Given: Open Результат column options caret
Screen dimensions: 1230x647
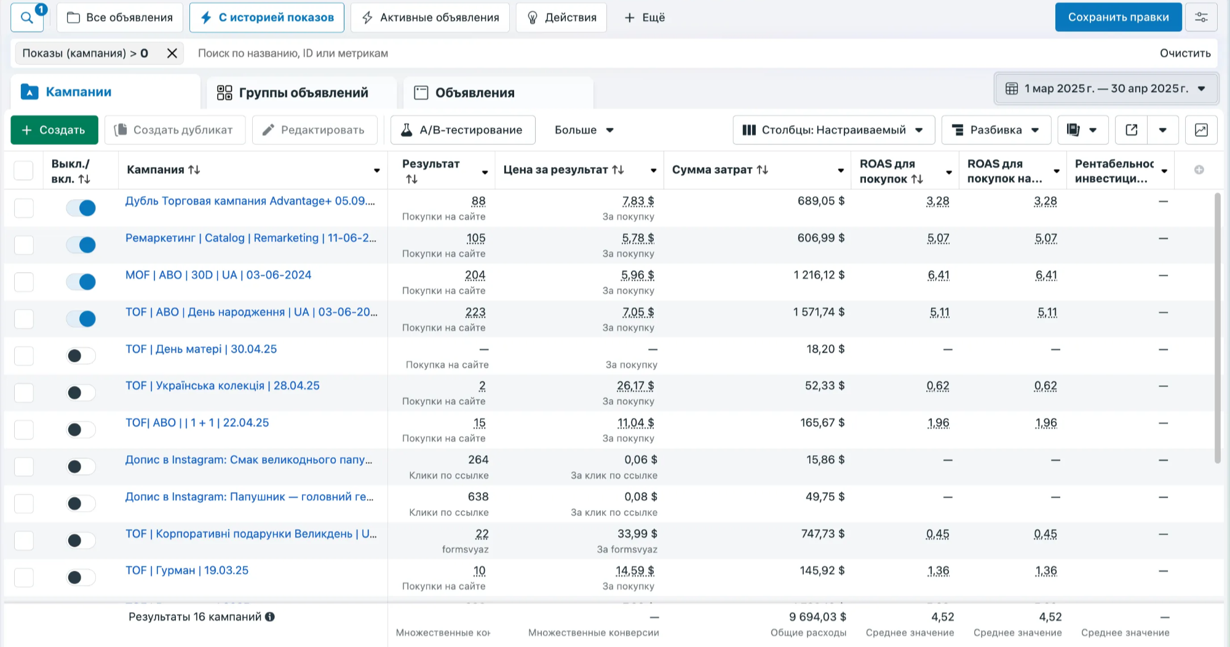Looking at the screenshot, I should click(485, 172).
